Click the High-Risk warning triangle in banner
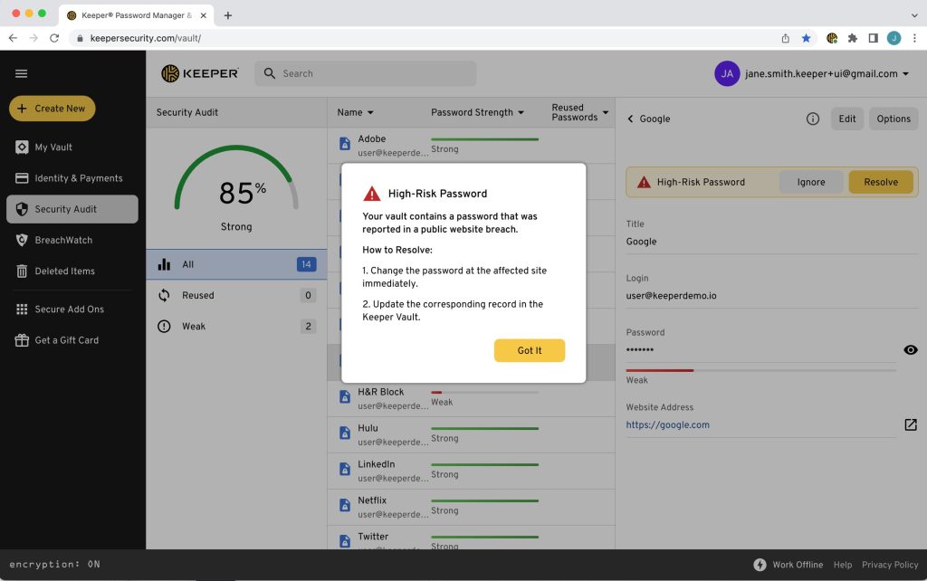The height and width of the screenshot is (581, 927). [x=644, y=182]
